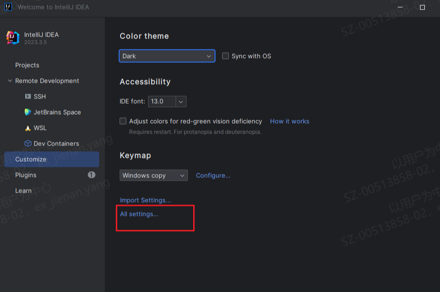Select WSL remote option
The width and height of the screenshot is (440, 292).
point(40,128)
